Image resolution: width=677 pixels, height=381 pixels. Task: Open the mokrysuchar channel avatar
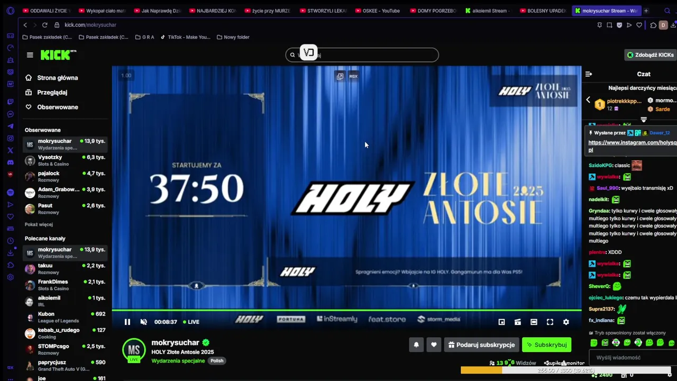134,350
